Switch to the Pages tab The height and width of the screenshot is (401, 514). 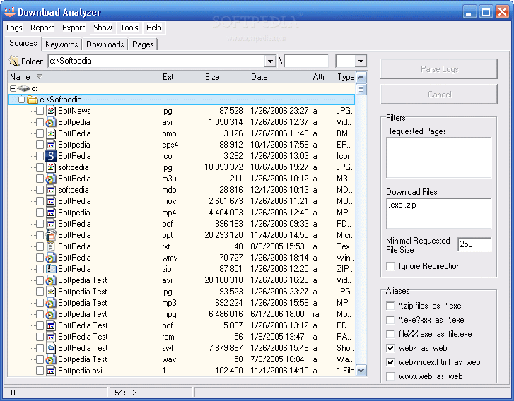[x=143, y=44]
